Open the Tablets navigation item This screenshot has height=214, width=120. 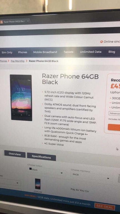(68, 52)
